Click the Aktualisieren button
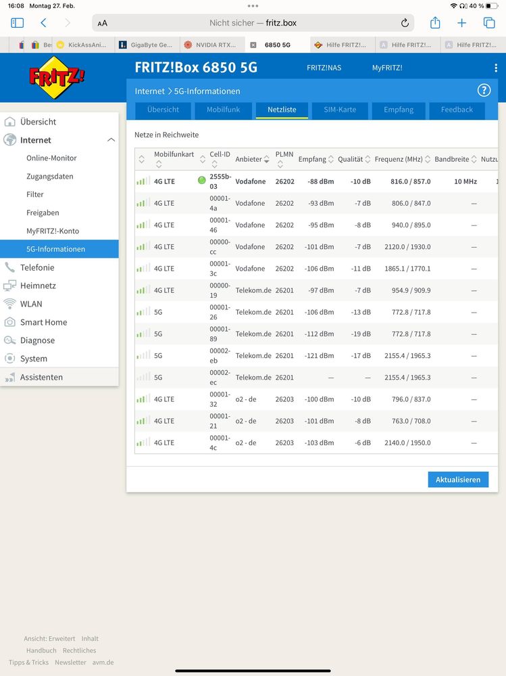This screenshot has width=506, height=676. (x=458, y=479)
